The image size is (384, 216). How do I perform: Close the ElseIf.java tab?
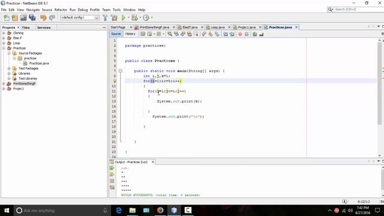pyautogui.click(x=202, y=27)
